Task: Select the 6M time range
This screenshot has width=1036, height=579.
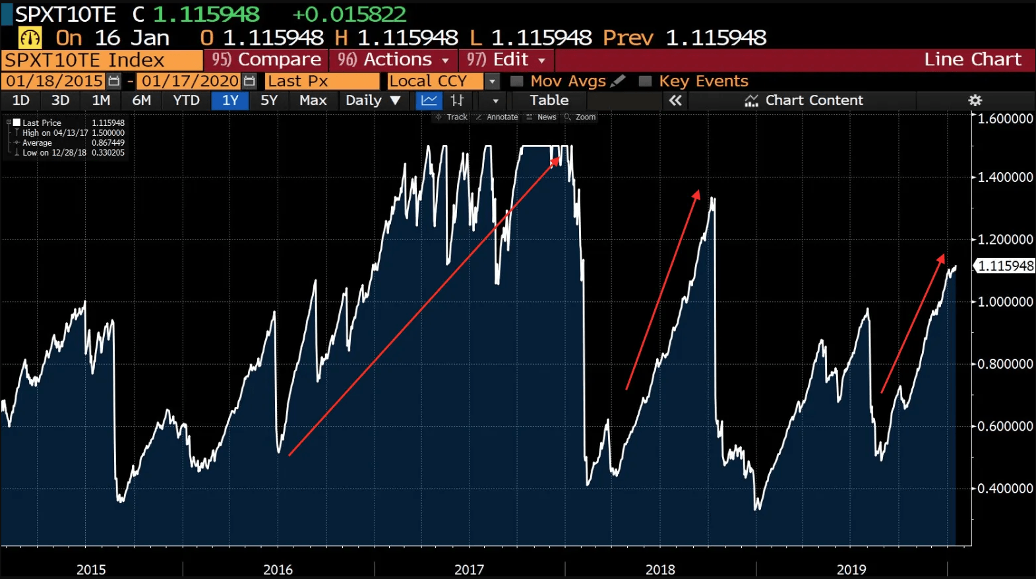Action: [x=142, y=100]
